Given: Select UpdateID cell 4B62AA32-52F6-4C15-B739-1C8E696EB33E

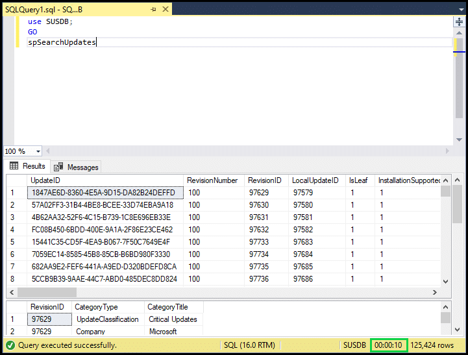Looking at the screenshot, I should tap(105, 217).
